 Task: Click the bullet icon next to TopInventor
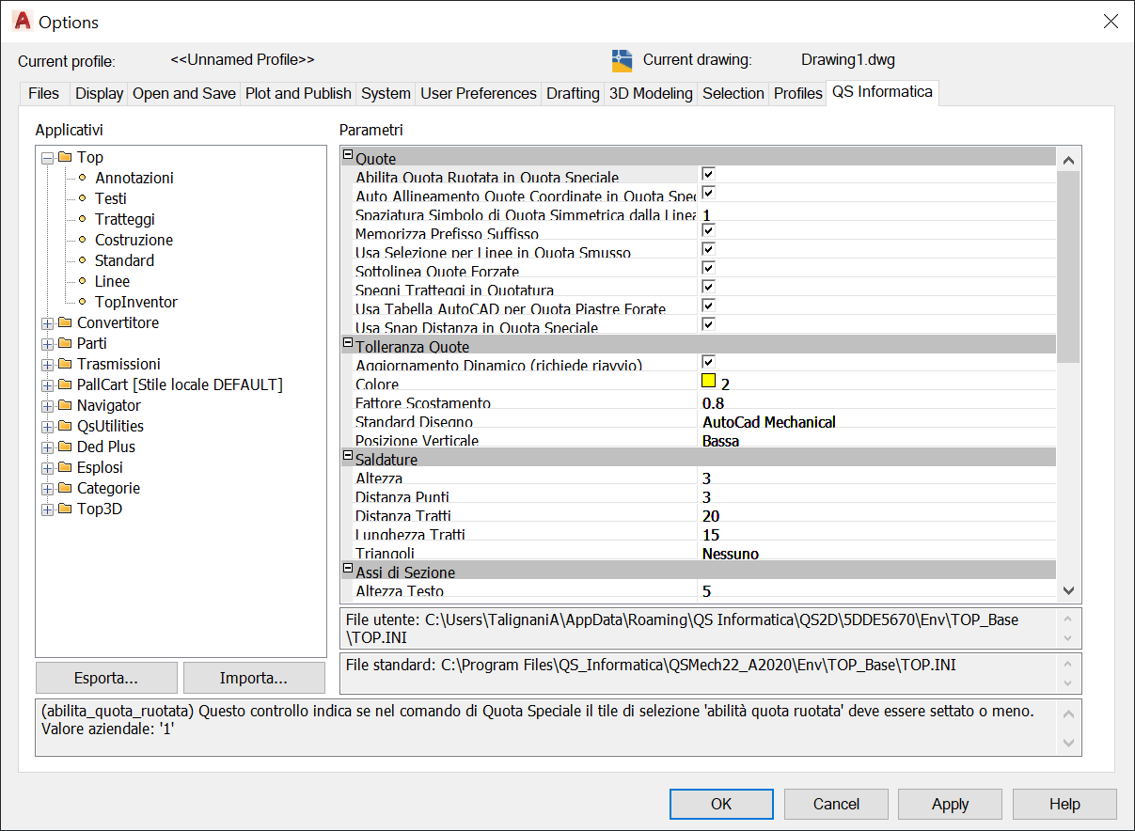pos(82,302)
